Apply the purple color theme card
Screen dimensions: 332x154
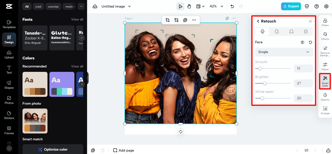(x=62, y=84)
